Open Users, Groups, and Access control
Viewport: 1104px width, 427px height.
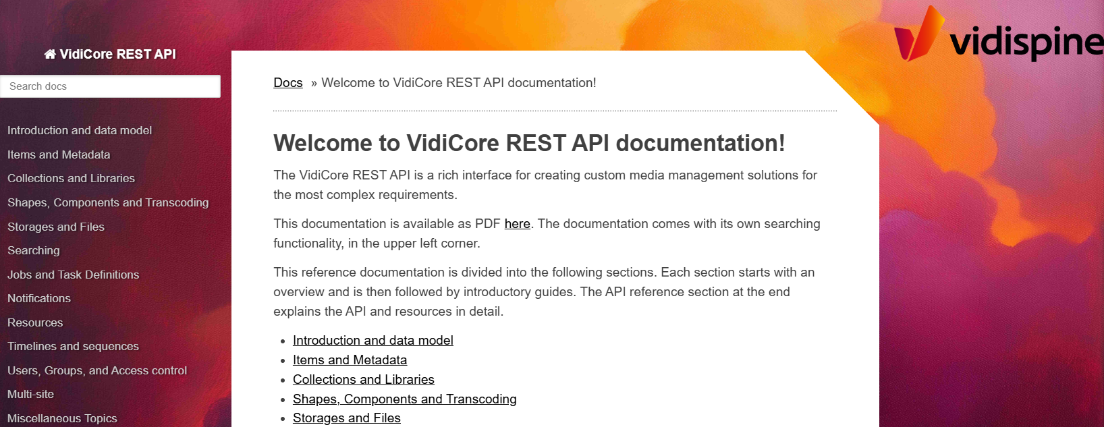click(x=97, y=370)
